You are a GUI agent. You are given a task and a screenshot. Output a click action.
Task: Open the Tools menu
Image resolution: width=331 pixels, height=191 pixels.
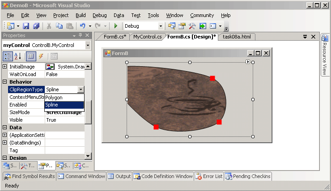153,15
